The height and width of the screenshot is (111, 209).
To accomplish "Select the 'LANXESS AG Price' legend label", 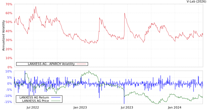I will tap(35, 101).
